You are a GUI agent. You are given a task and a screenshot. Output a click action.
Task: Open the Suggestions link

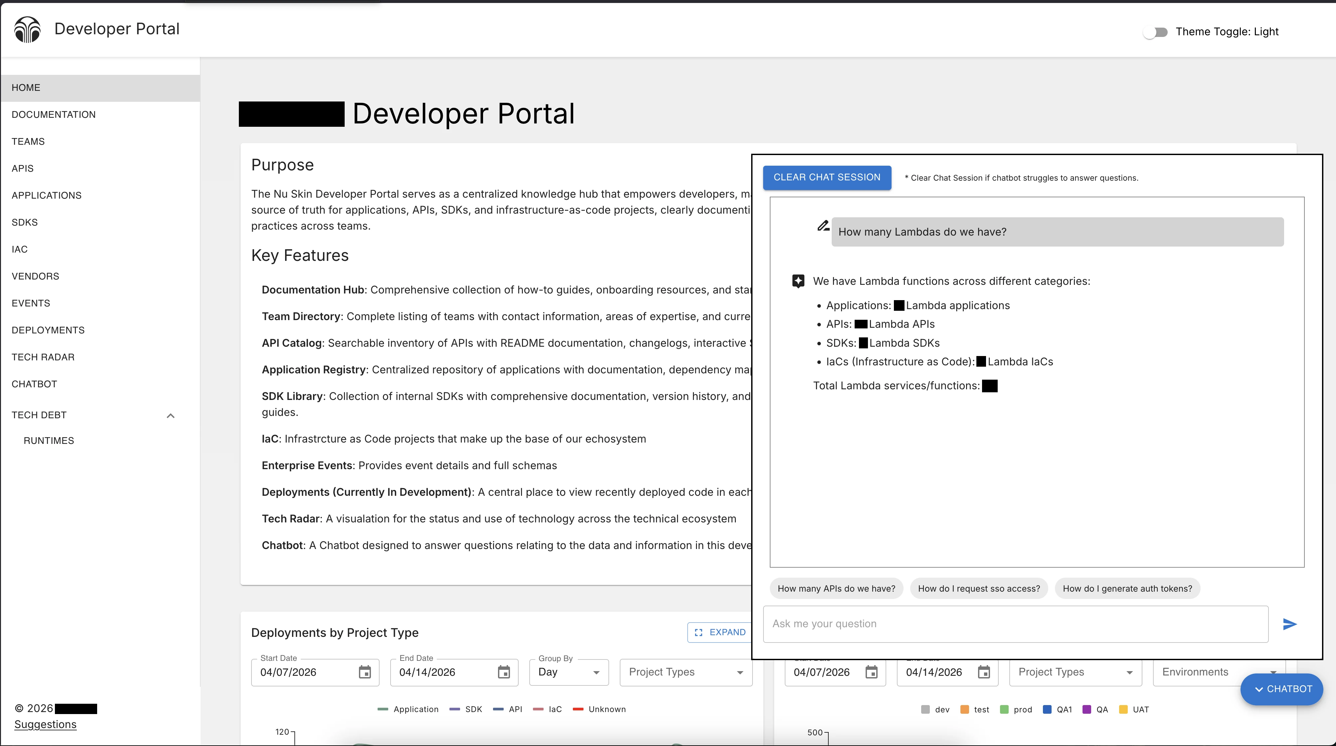[45, 724]
